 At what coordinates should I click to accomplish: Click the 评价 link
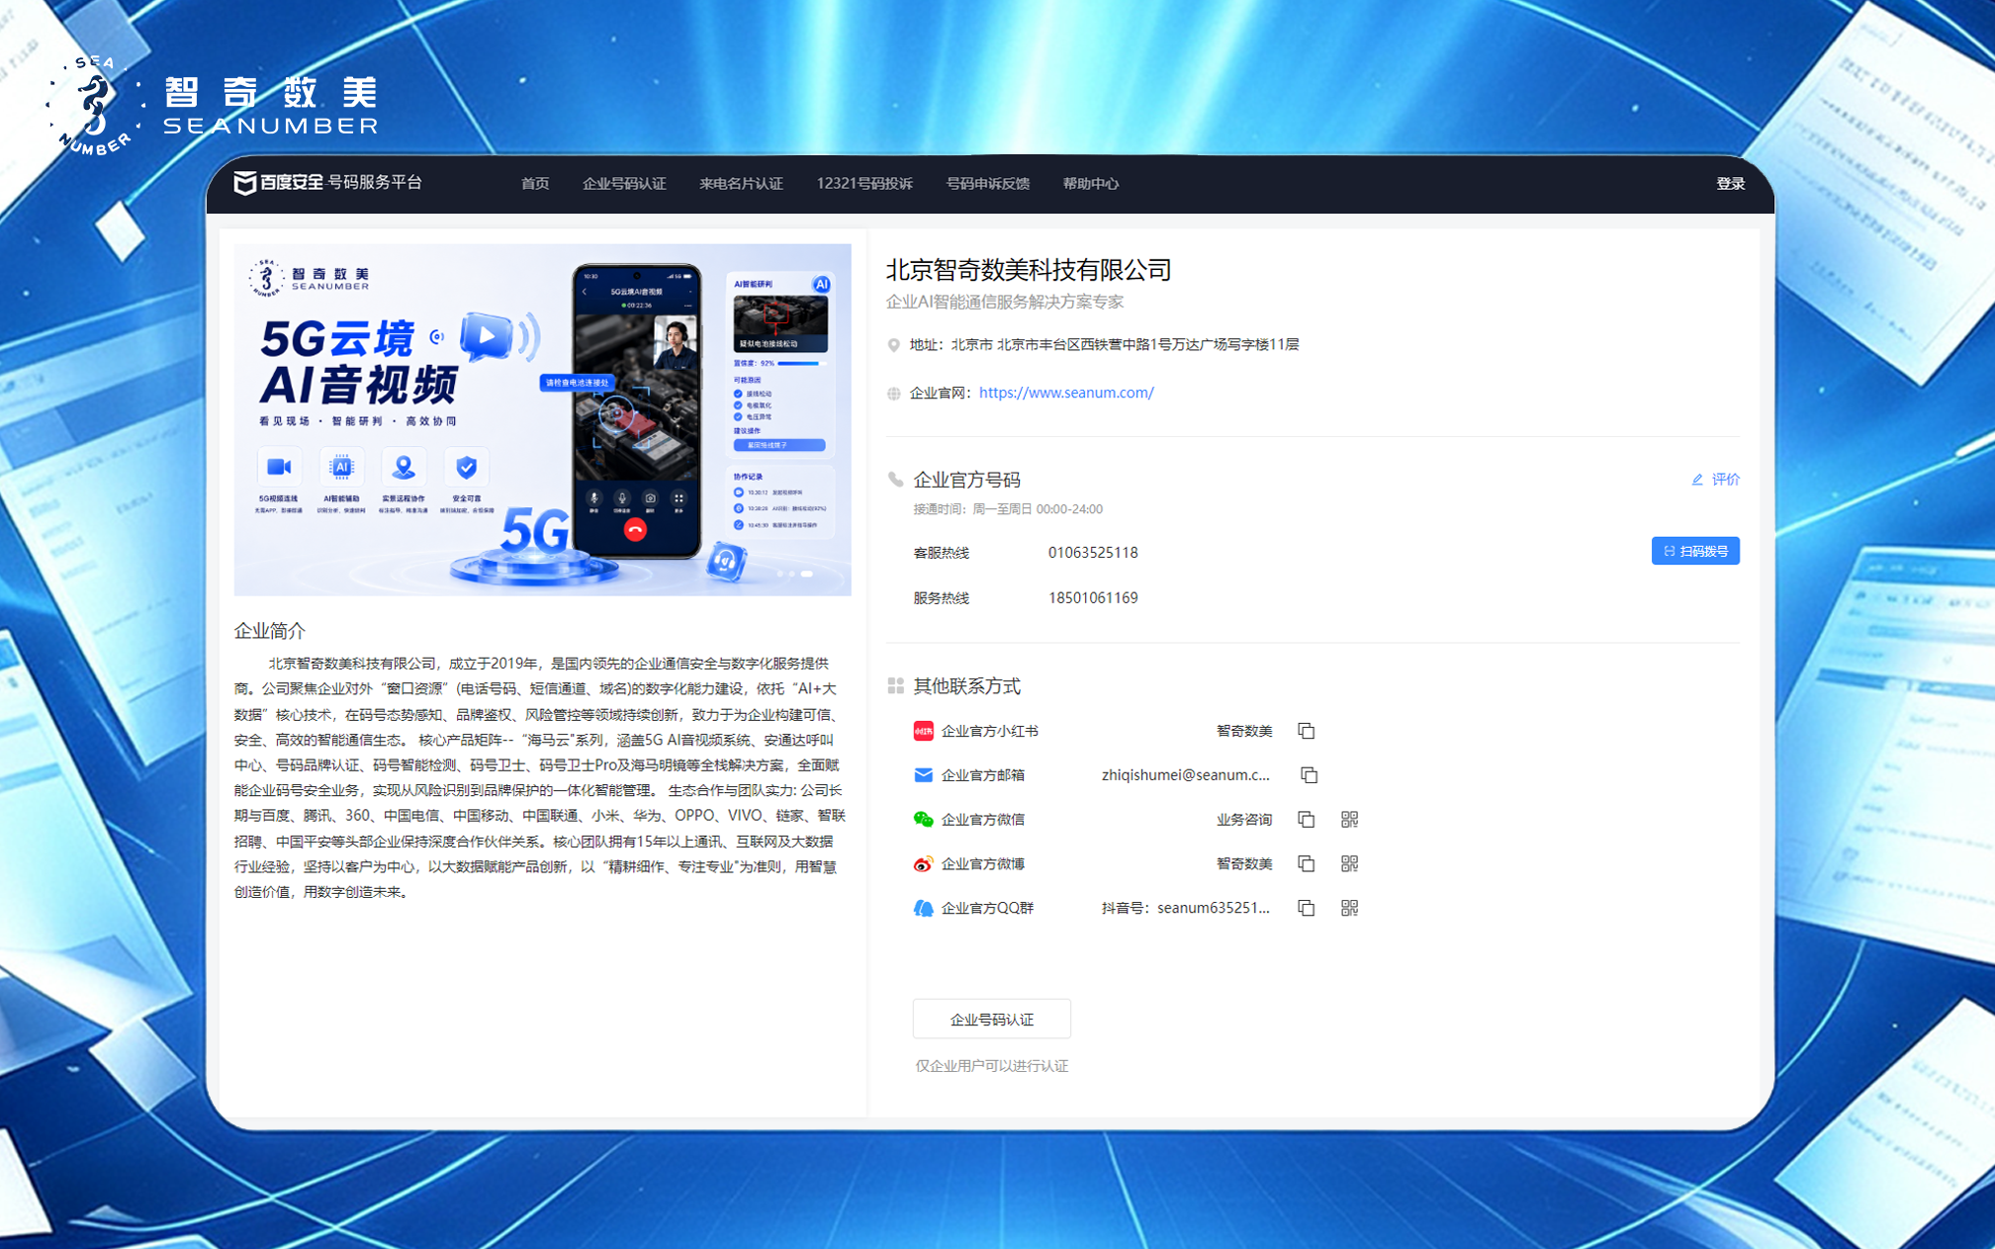pyautogui.click(x=1716, y=480)
